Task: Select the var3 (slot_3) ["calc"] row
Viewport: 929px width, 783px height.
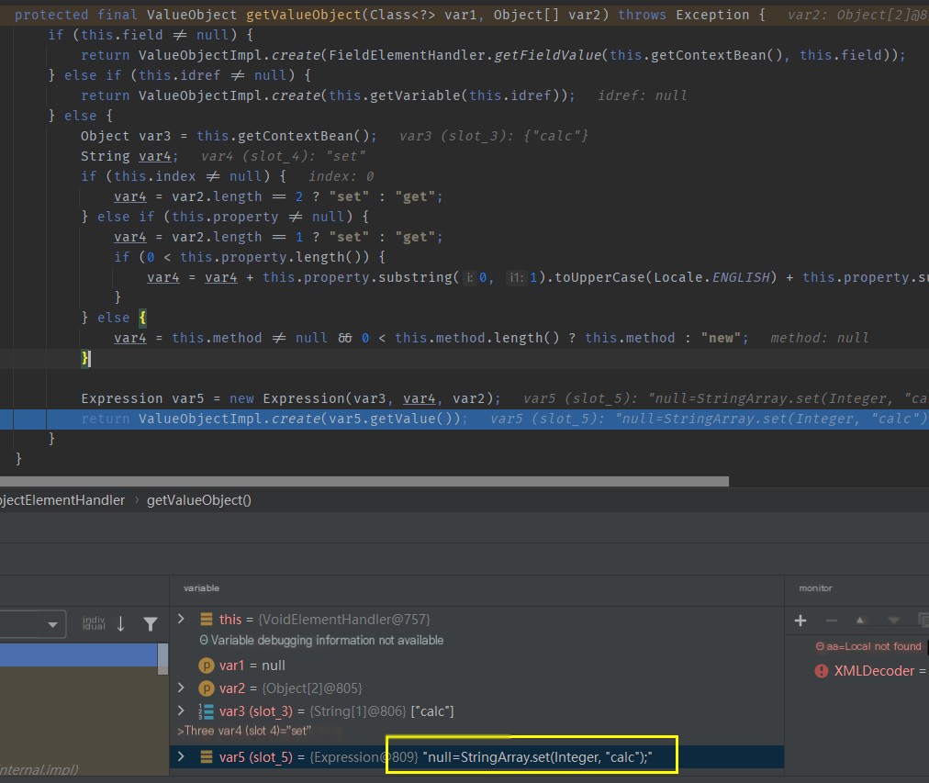Action: (476, 711)
